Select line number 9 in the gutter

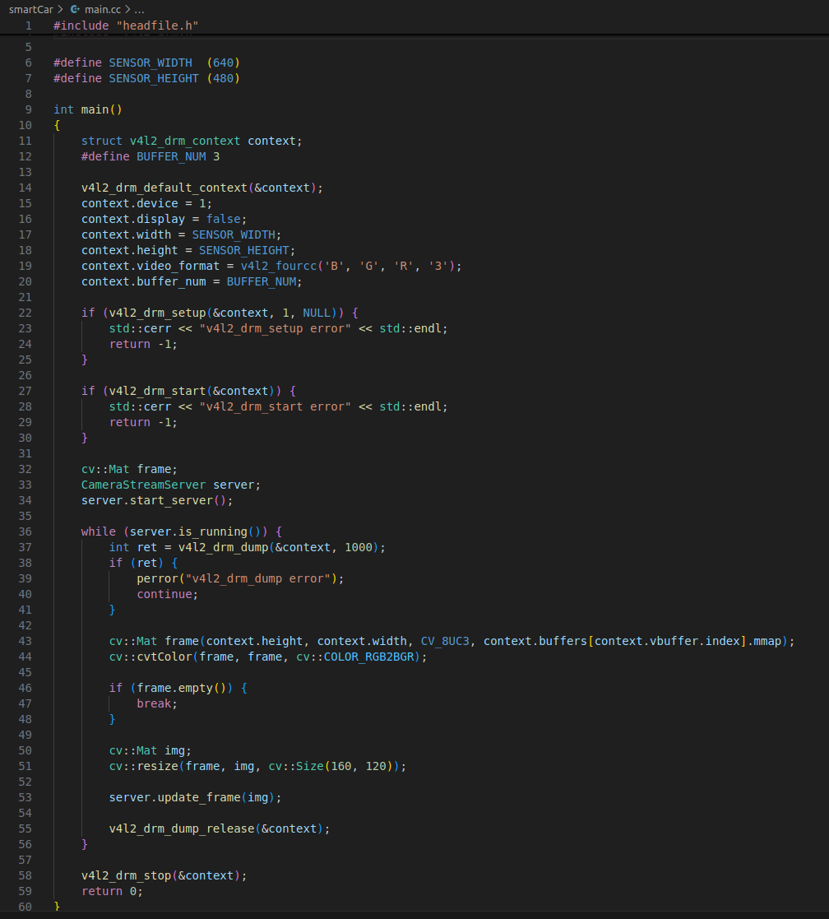click(28, 109)
